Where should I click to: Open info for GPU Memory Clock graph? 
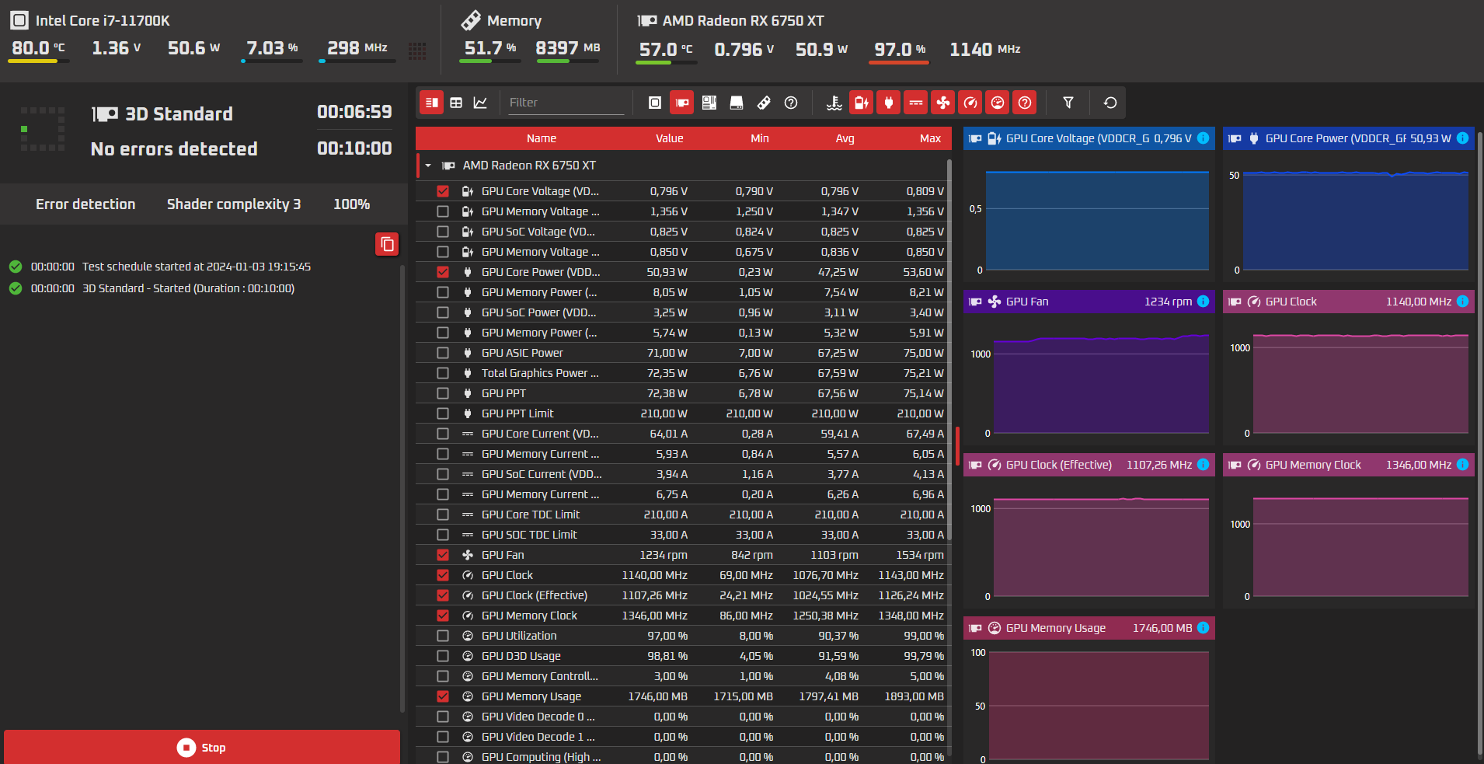[1463, 465]
